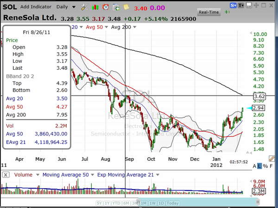Click the EAvg 21 volume row
Viewport: 278px width, 208px height.
(37, 142)
